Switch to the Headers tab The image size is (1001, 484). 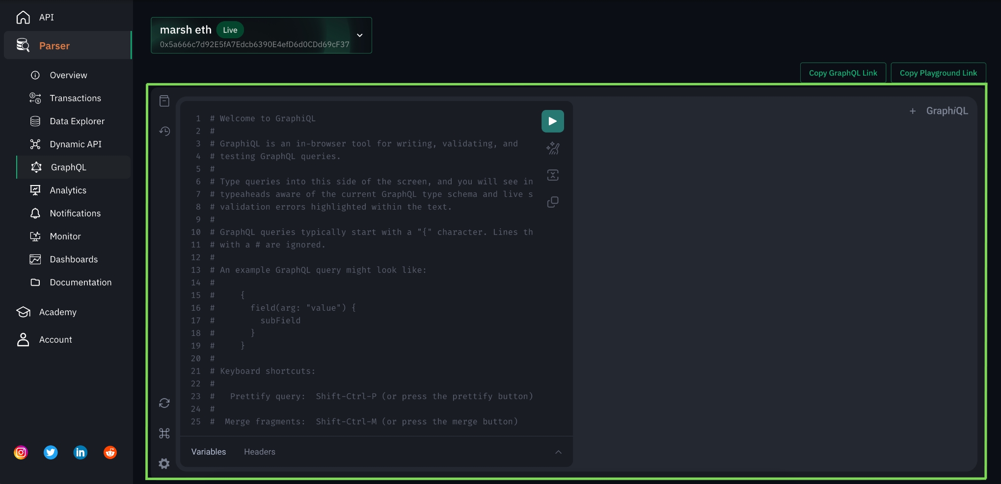tap(259, 452)
